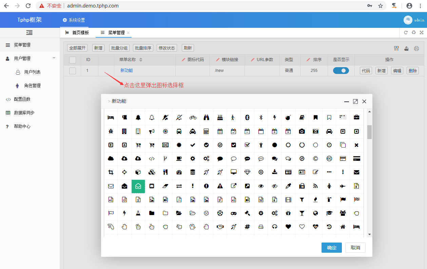Screen dimensions: 427x269
Task: Click the highlighted green open-envelope icon
Action: [138, 186]
